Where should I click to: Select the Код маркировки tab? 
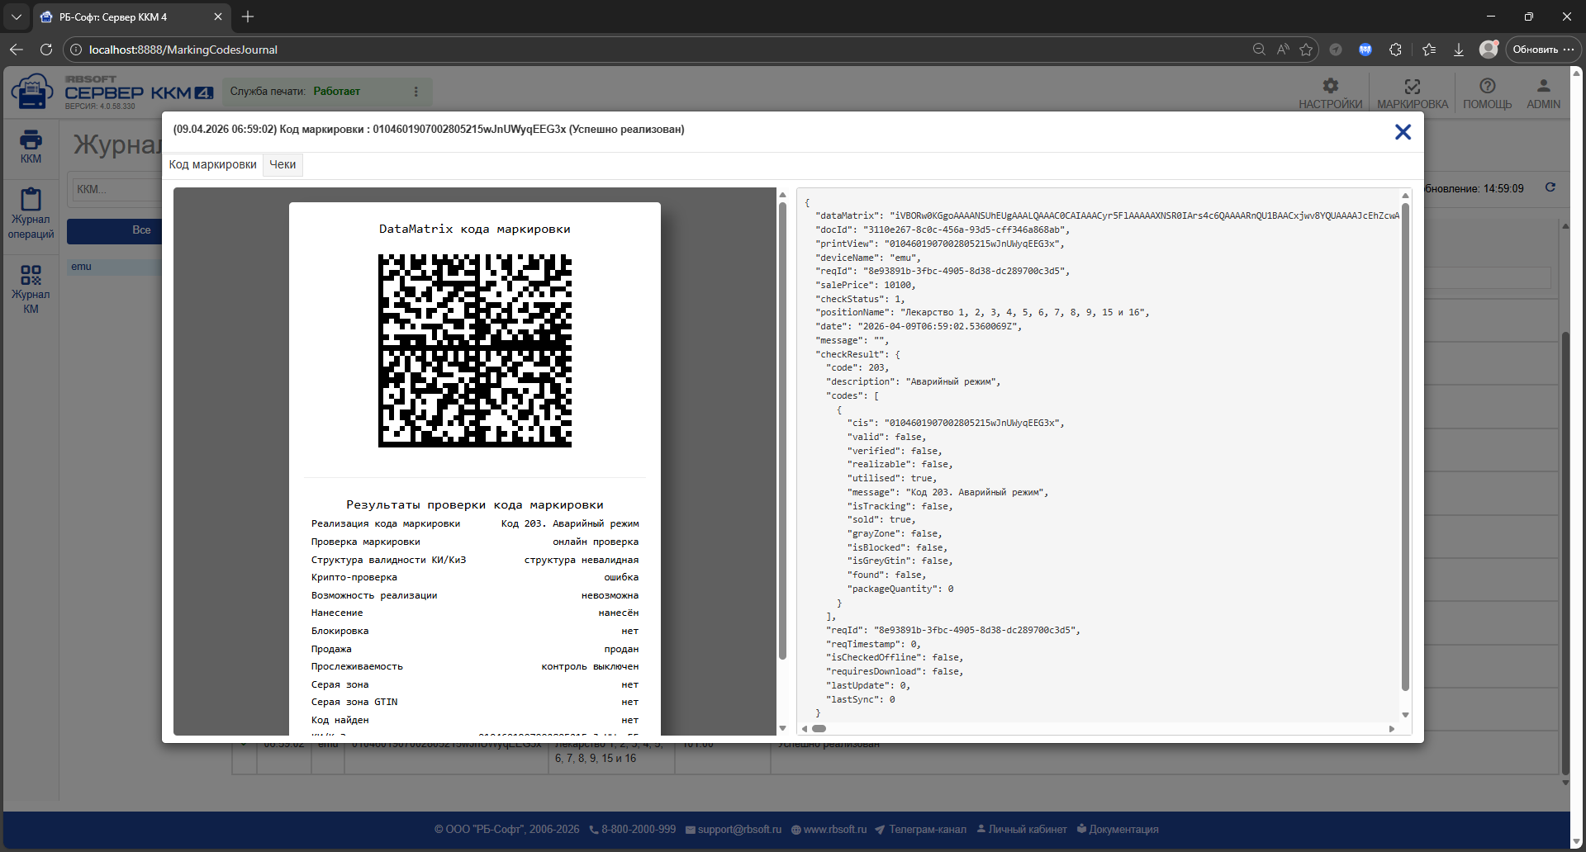(213, 164)
